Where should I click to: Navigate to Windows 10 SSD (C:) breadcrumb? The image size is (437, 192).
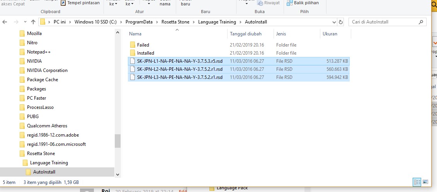95,22
